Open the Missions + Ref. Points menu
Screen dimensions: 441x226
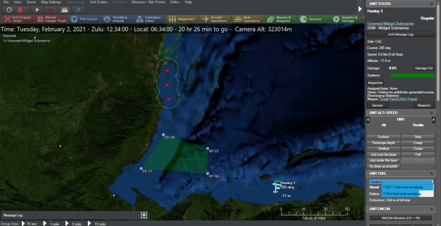pyautogui.click(x=148, y=2)
